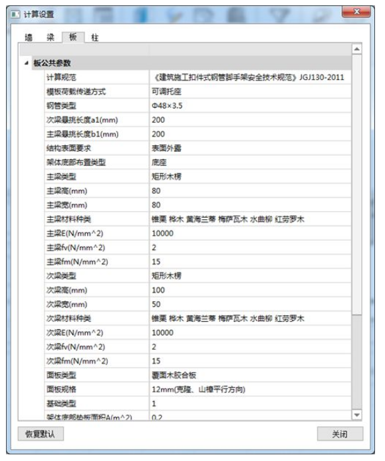Screen dimensions: 385x461
Task: Open the 面板类型 value 覆面木胶合板
Action: (x=250, y=375)
